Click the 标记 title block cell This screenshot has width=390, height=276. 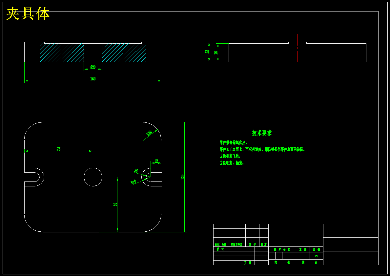[217, 244]
